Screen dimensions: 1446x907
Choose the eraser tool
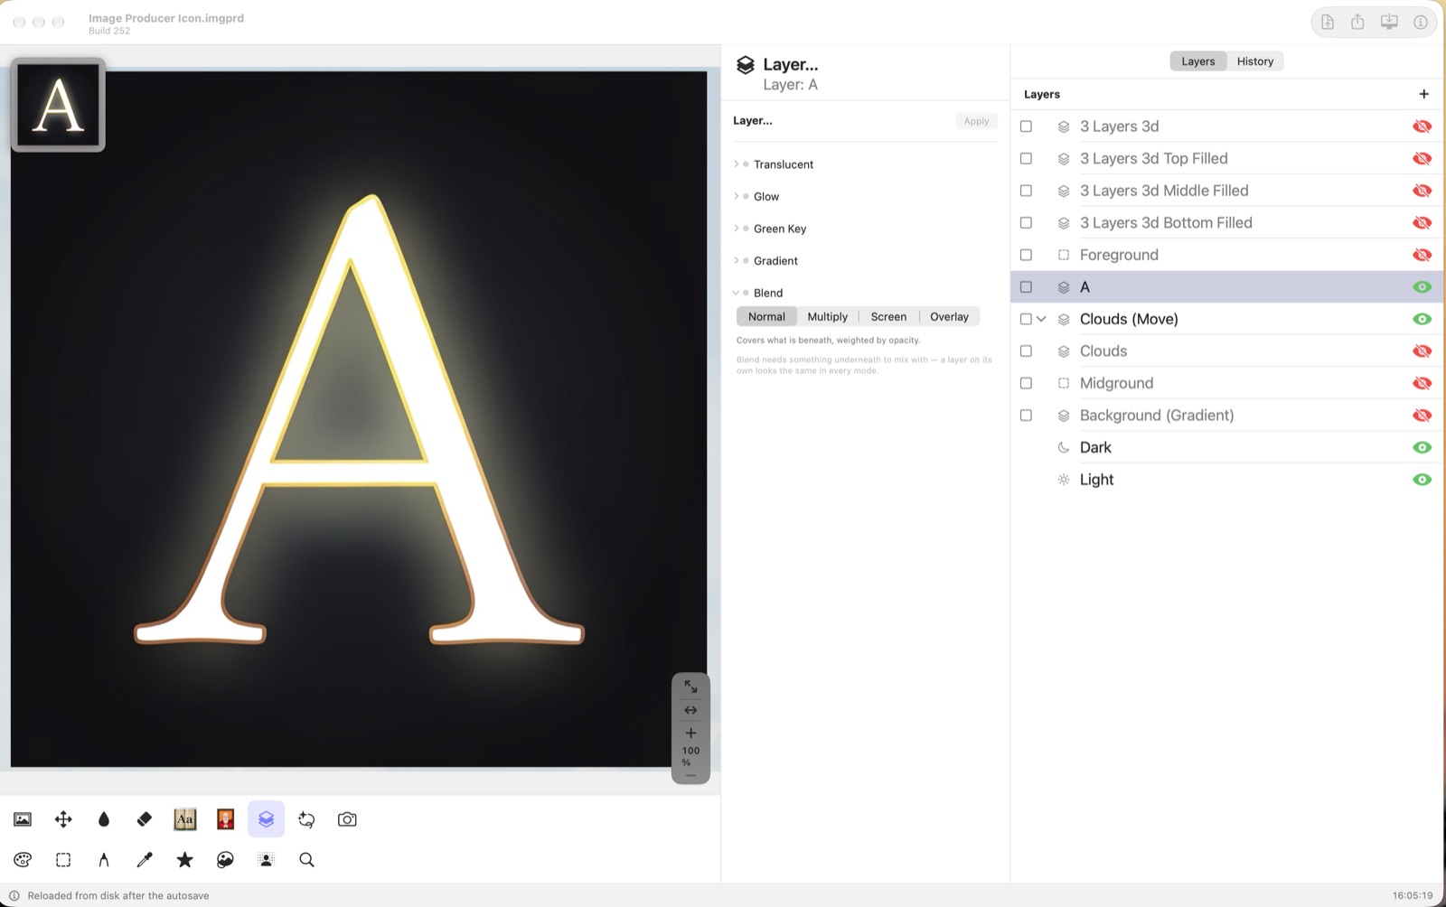(x=145, y=819)
